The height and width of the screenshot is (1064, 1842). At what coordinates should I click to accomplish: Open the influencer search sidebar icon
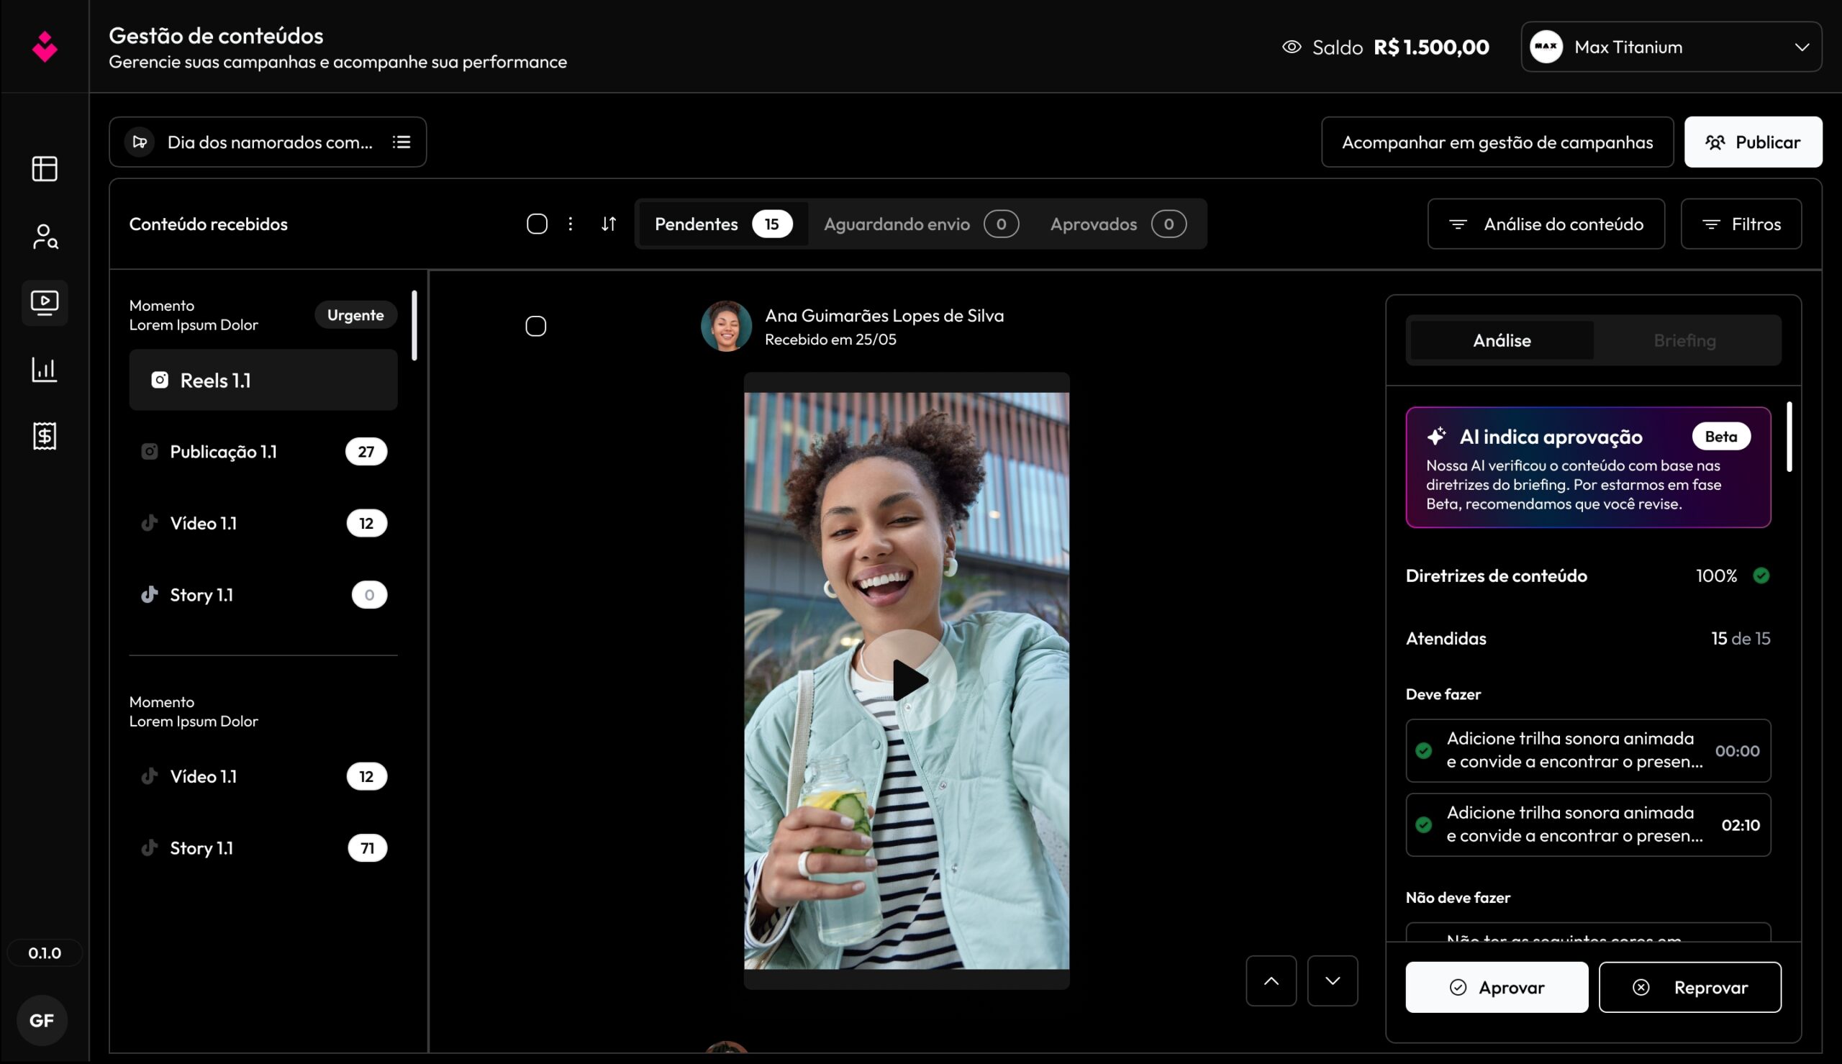pos(45,237)
